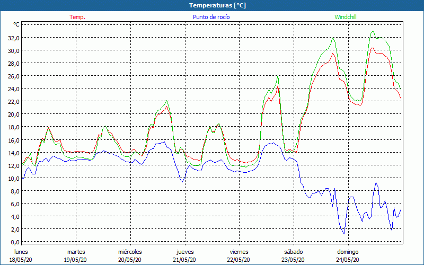Viewport: 424px width, 265px height.
Task: Click the 21/05/20 date label
Action: tap(184, 260)
